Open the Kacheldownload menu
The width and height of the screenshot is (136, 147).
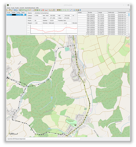pyautogui.click(x=30, y=8)
